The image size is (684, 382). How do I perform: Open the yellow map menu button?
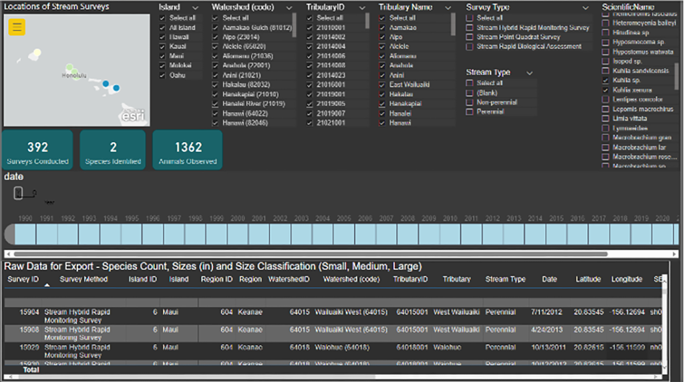pos(17,27)
